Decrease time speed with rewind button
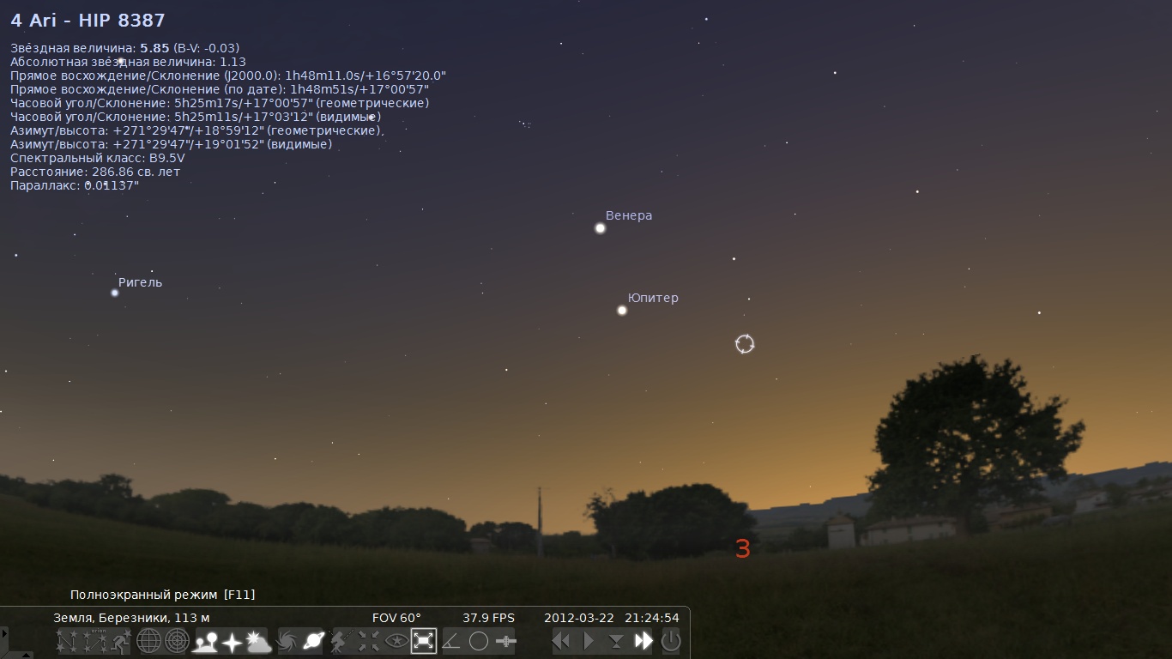Viewport: 1172px width, 659px height. [561, 641]
